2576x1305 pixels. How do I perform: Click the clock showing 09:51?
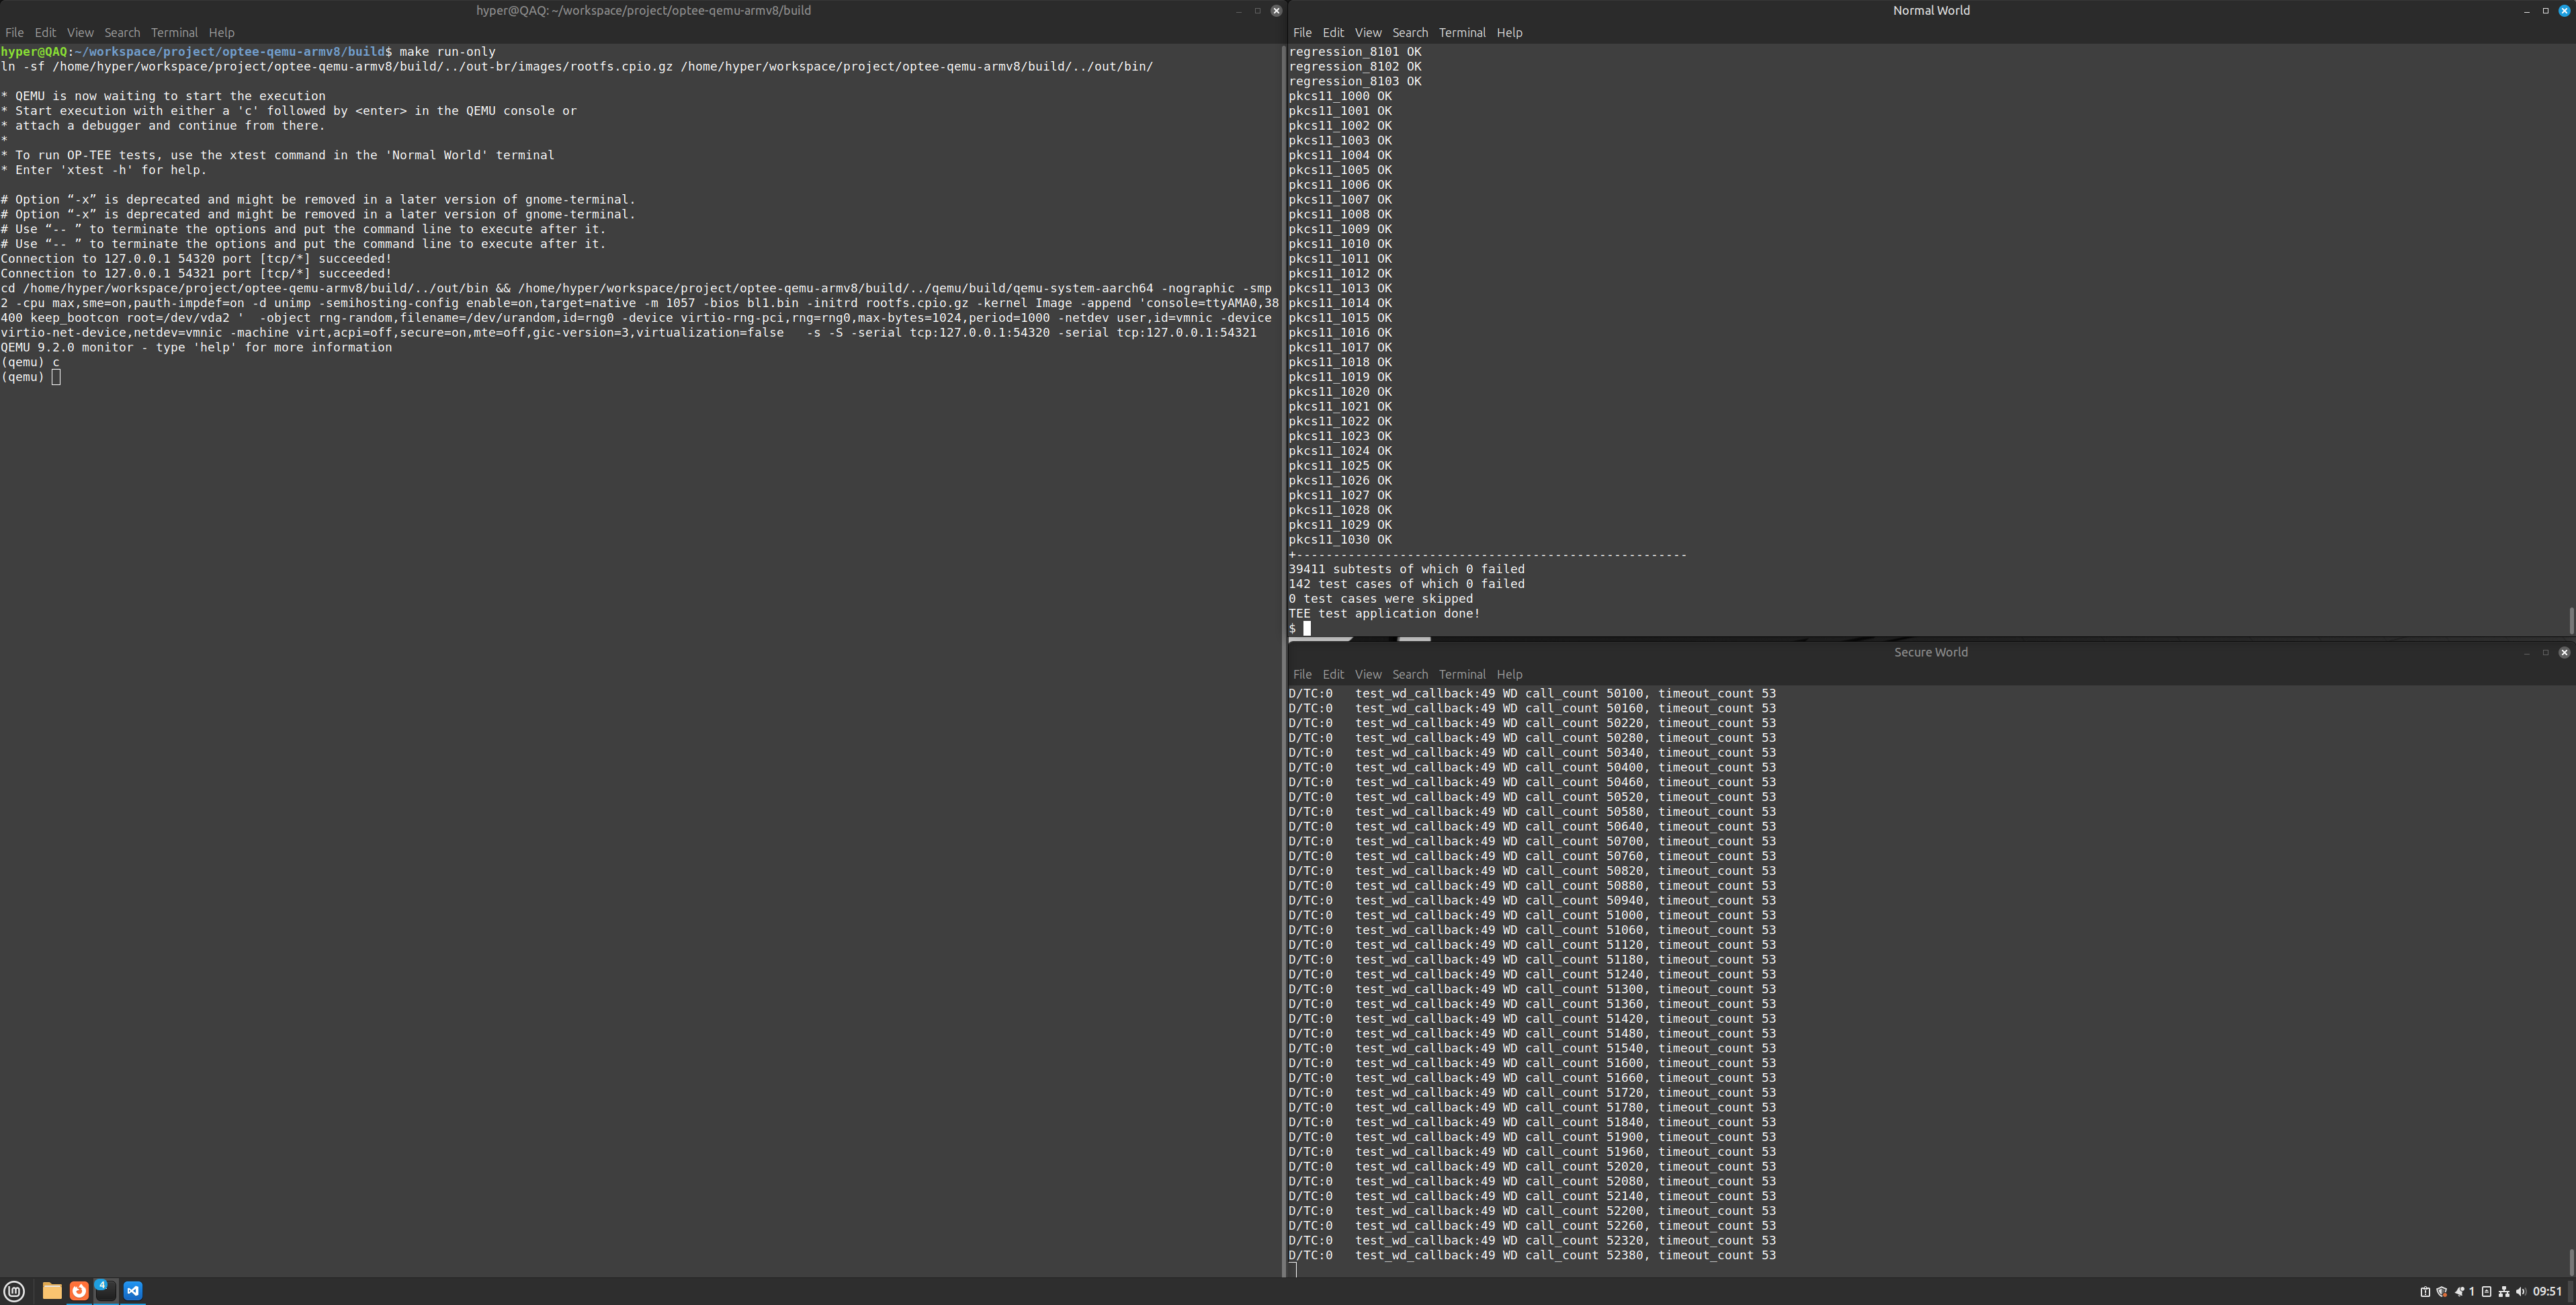(2547, 1292)
